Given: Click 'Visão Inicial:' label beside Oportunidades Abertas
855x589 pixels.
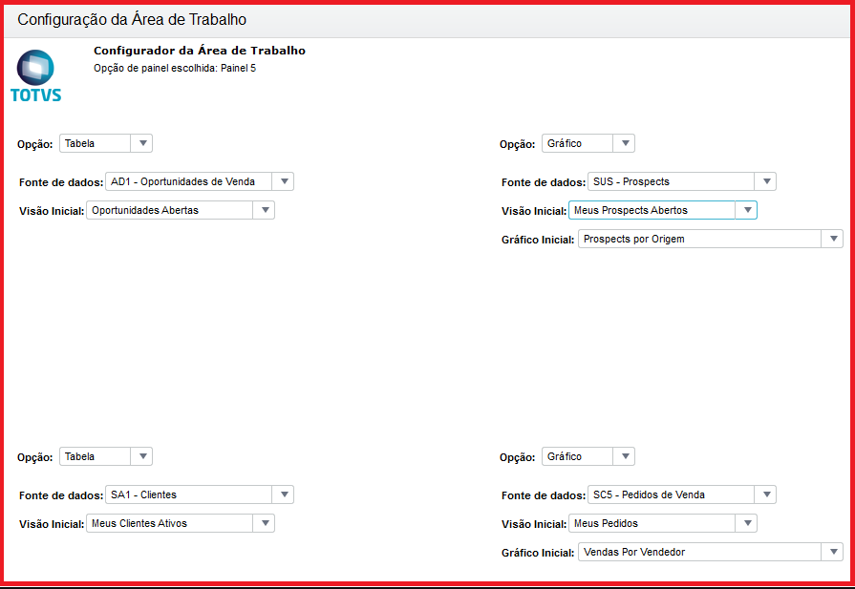Looking at the screenshot, I should (x=52, y=211).
